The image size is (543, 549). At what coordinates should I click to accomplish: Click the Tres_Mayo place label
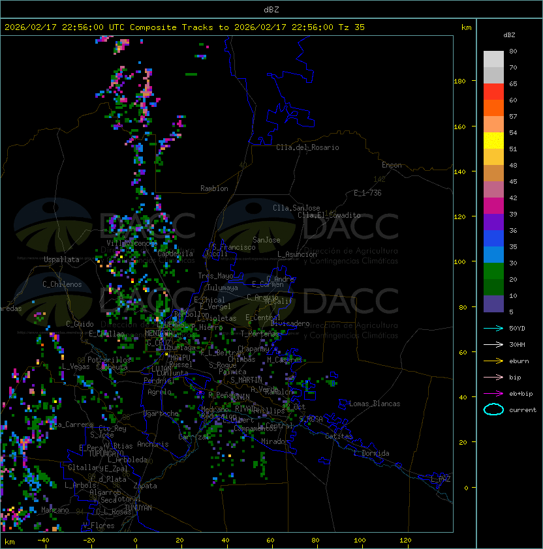[x=215, y=276]
